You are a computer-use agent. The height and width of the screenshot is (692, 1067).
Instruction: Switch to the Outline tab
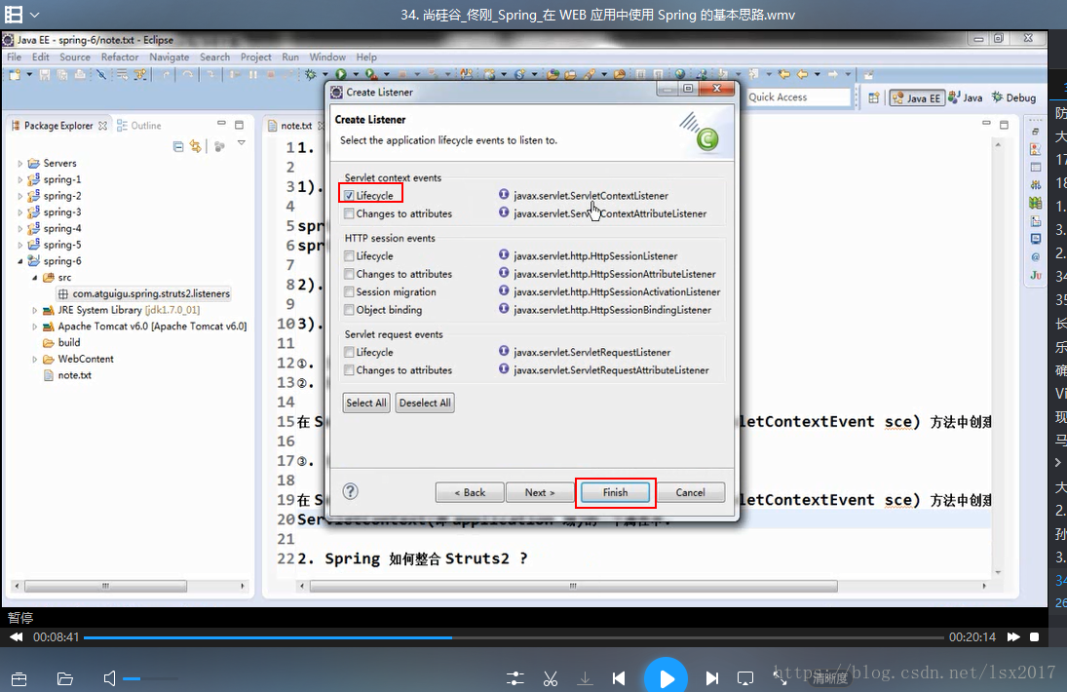point(138,126)
